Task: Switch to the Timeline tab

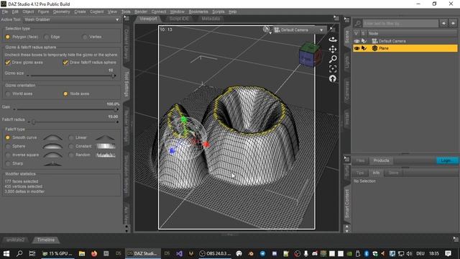Action: pos(46,240)
